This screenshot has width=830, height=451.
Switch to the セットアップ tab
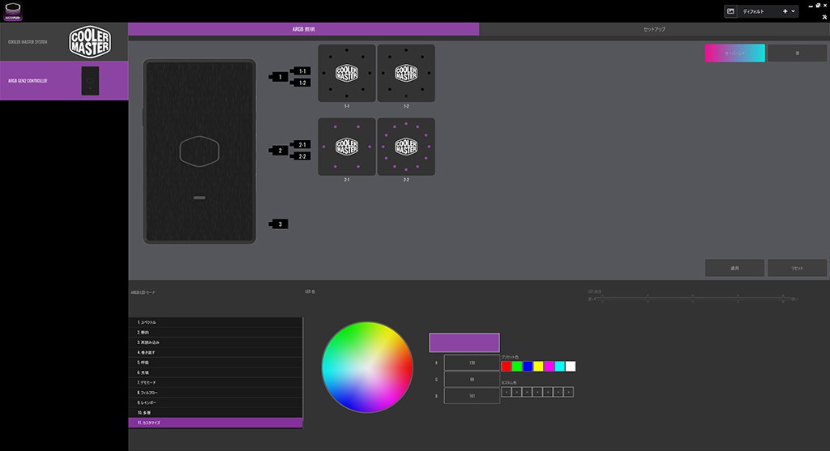pos(654,29)
